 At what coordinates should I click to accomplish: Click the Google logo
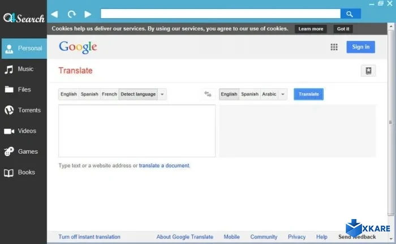tap(78, 47)
